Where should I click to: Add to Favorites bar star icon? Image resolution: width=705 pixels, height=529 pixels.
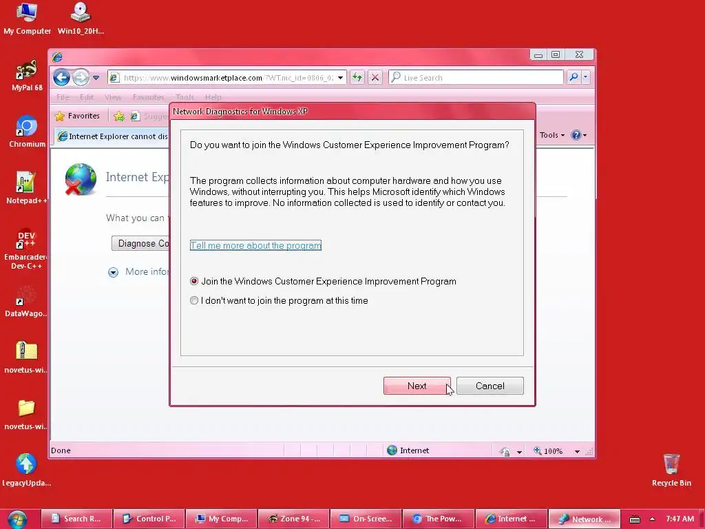click(x=119, y=116)
